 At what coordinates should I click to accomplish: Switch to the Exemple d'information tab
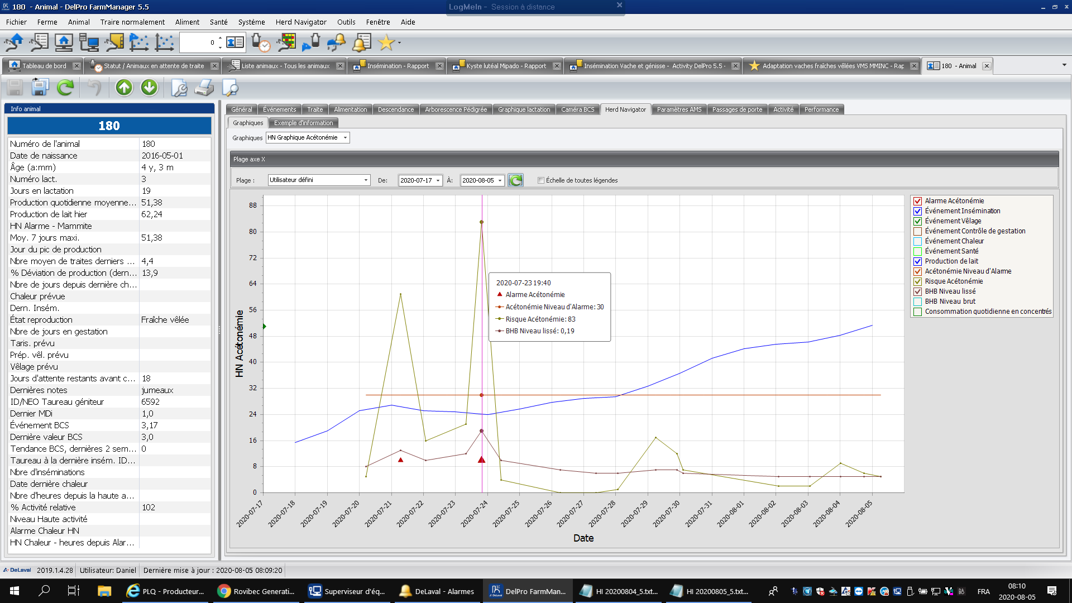303,123
